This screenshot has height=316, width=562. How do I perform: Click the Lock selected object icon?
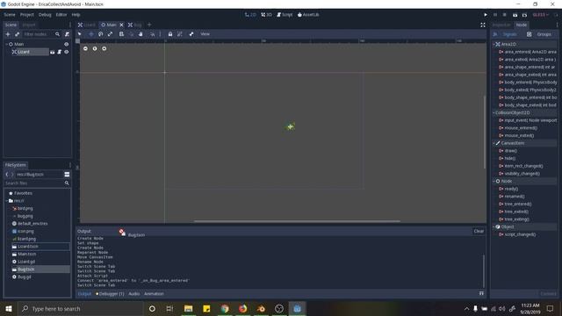(x=170, y=34)
